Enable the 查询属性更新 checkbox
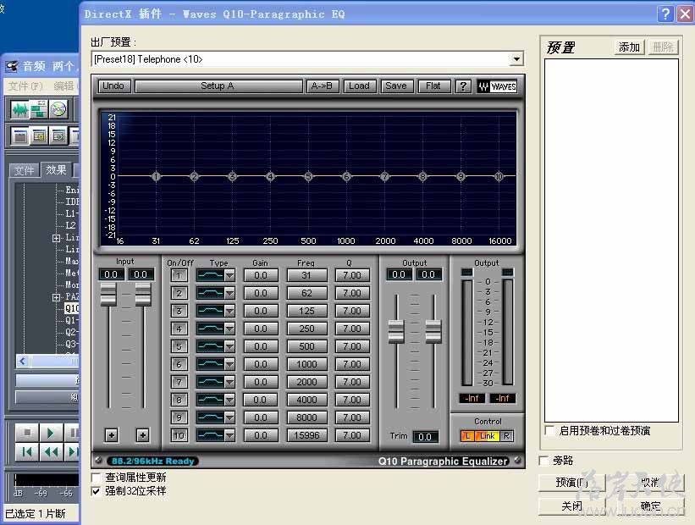 96,478
